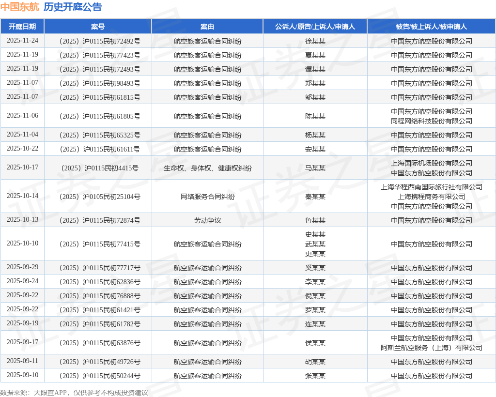Select plaintiff 奚某某

coord(315,268)
